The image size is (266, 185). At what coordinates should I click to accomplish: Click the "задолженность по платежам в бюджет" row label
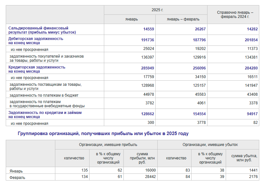[x=44, y=95]
